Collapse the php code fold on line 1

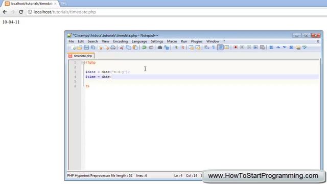[83, 62]
